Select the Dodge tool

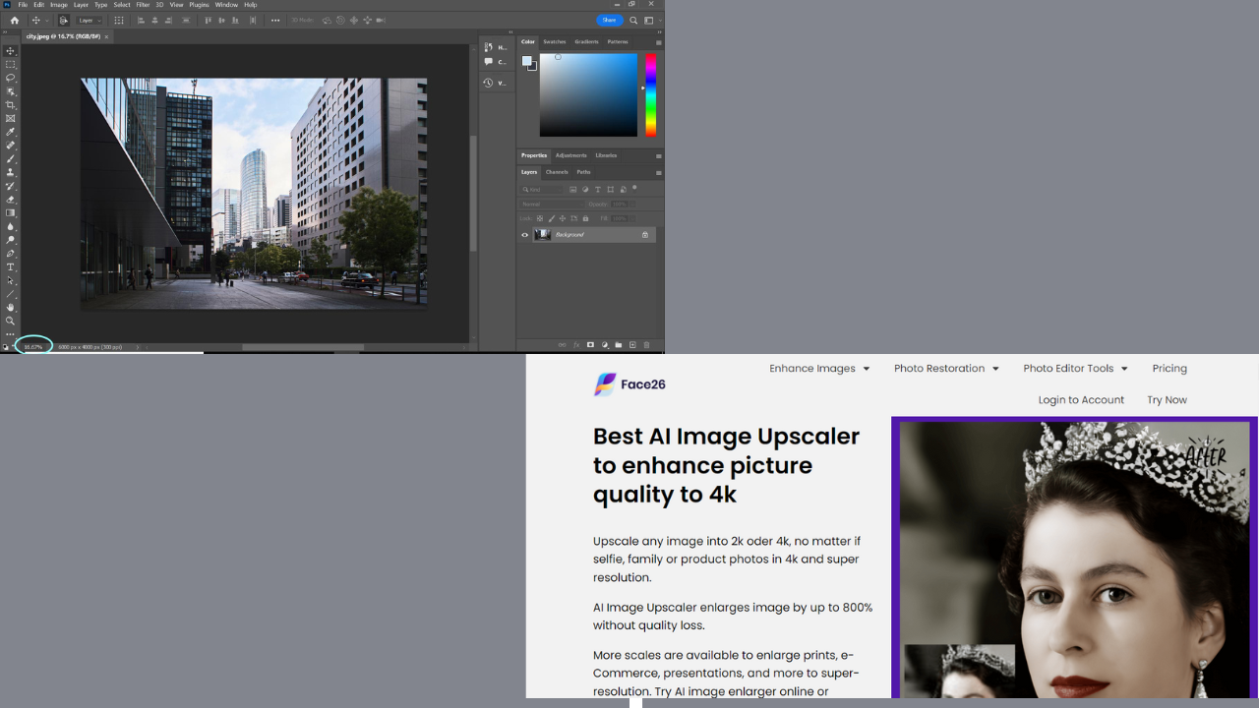[x=11, y=240]
